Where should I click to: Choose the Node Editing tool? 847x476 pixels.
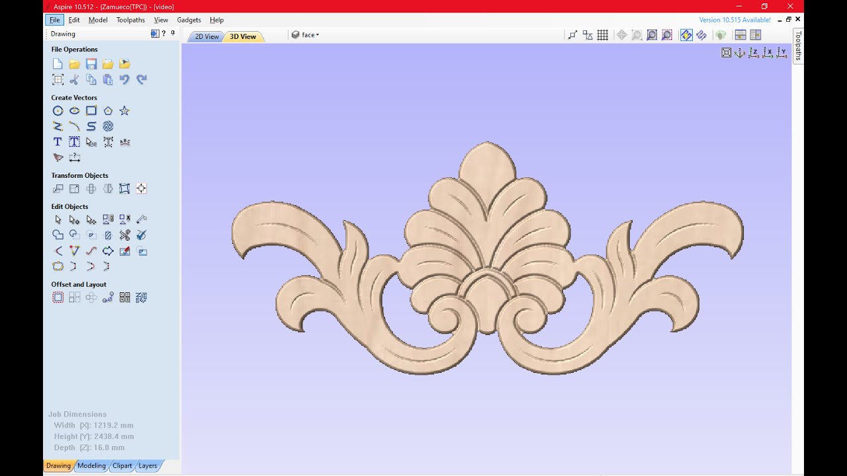(x=74, y=219)
